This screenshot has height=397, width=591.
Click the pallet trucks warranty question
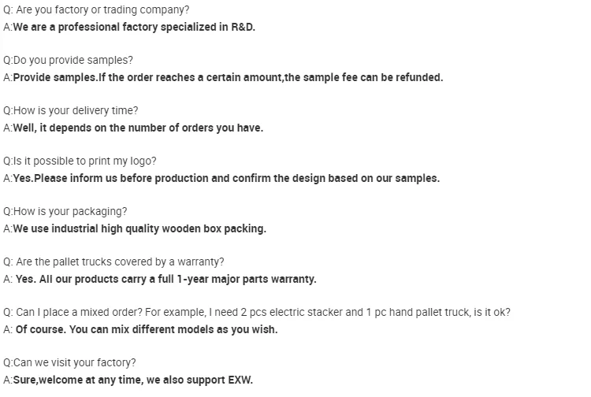pyautogui.click(x=113, y=262)
